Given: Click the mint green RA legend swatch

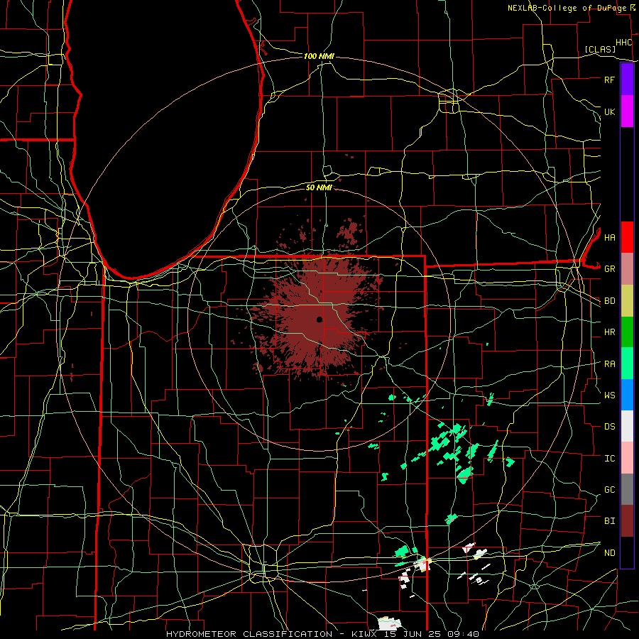Looking at the screenshot, I should (627, 364).
